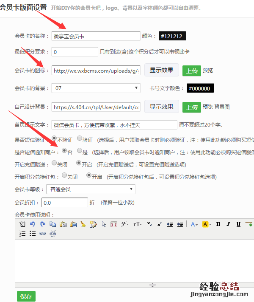The image size is (254, 302).
Task: Click the editor resize handle at bottom
Action: point(153,285)
